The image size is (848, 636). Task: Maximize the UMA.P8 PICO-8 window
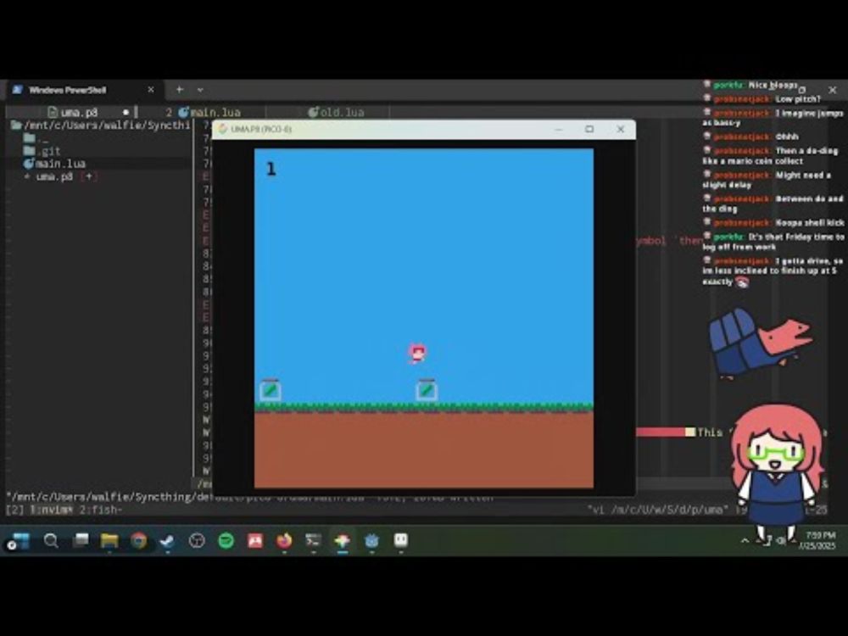(589, 129)
